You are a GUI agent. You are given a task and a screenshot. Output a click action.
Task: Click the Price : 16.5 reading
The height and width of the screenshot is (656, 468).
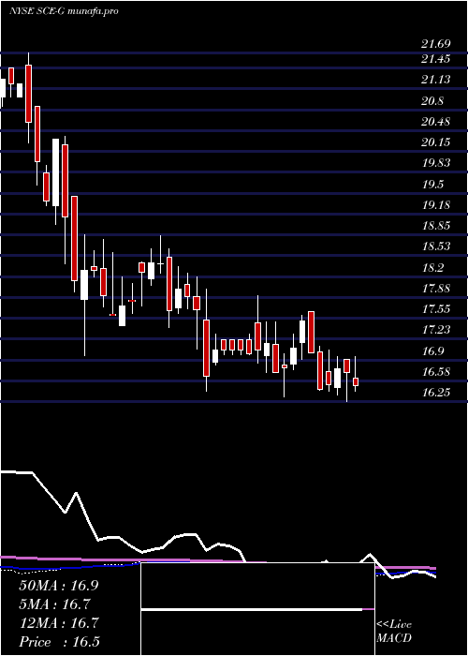point(59,642)
